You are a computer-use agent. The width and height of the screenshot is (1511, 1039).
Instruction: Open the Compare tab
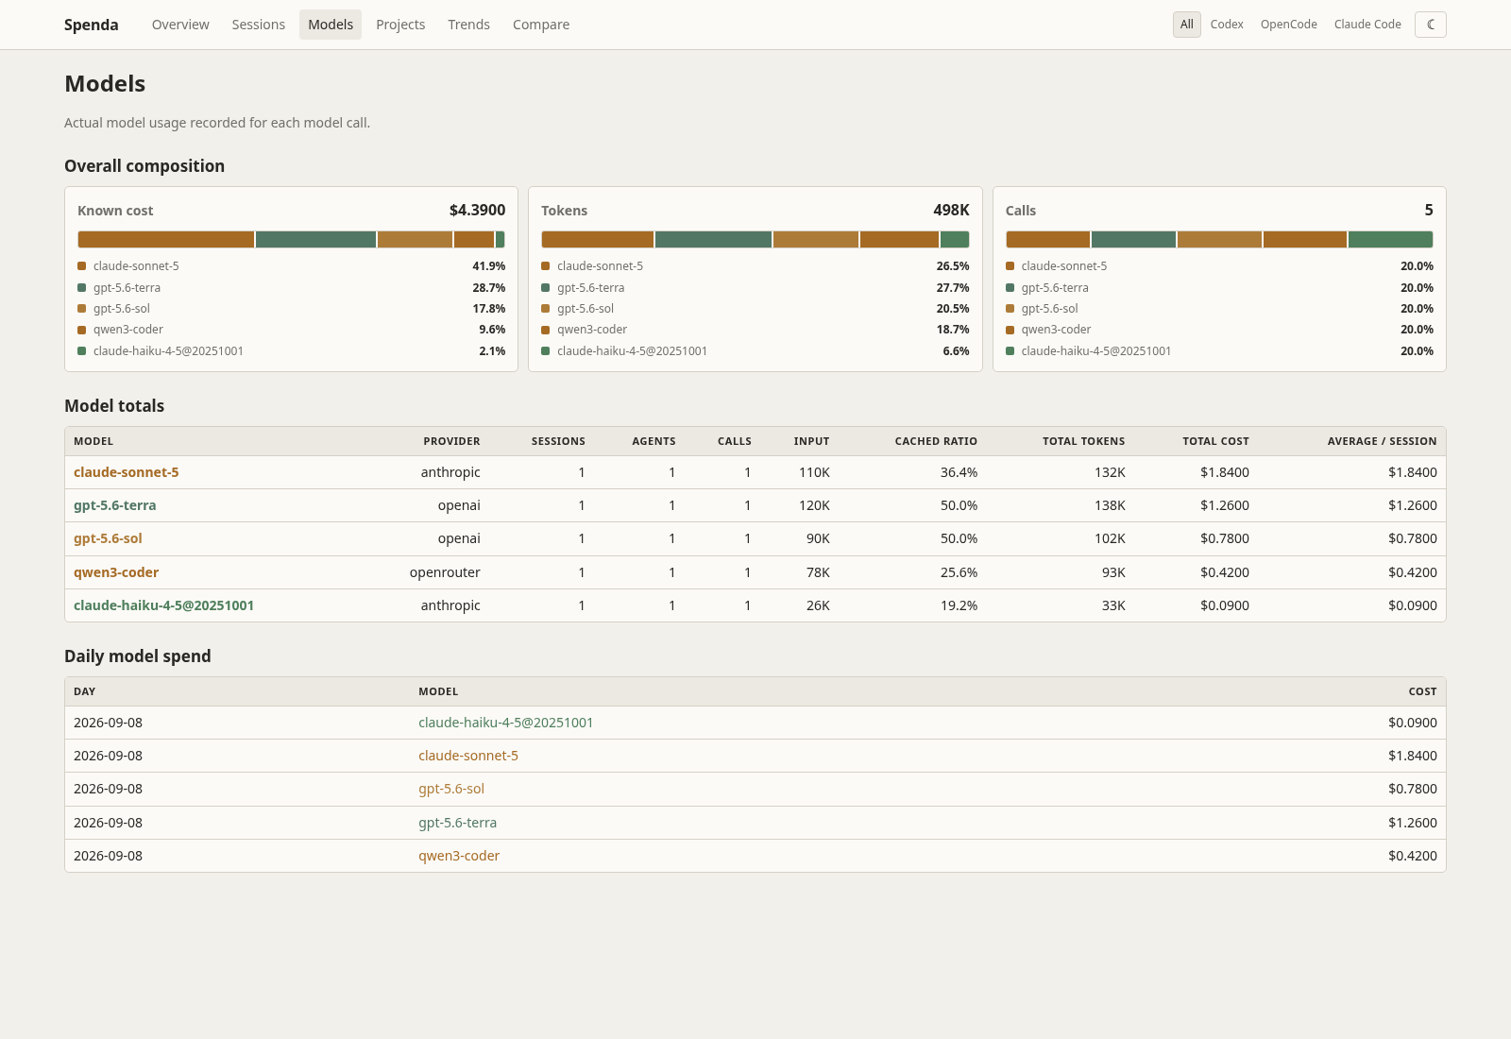pyautogui.click(x=541, y=25)
